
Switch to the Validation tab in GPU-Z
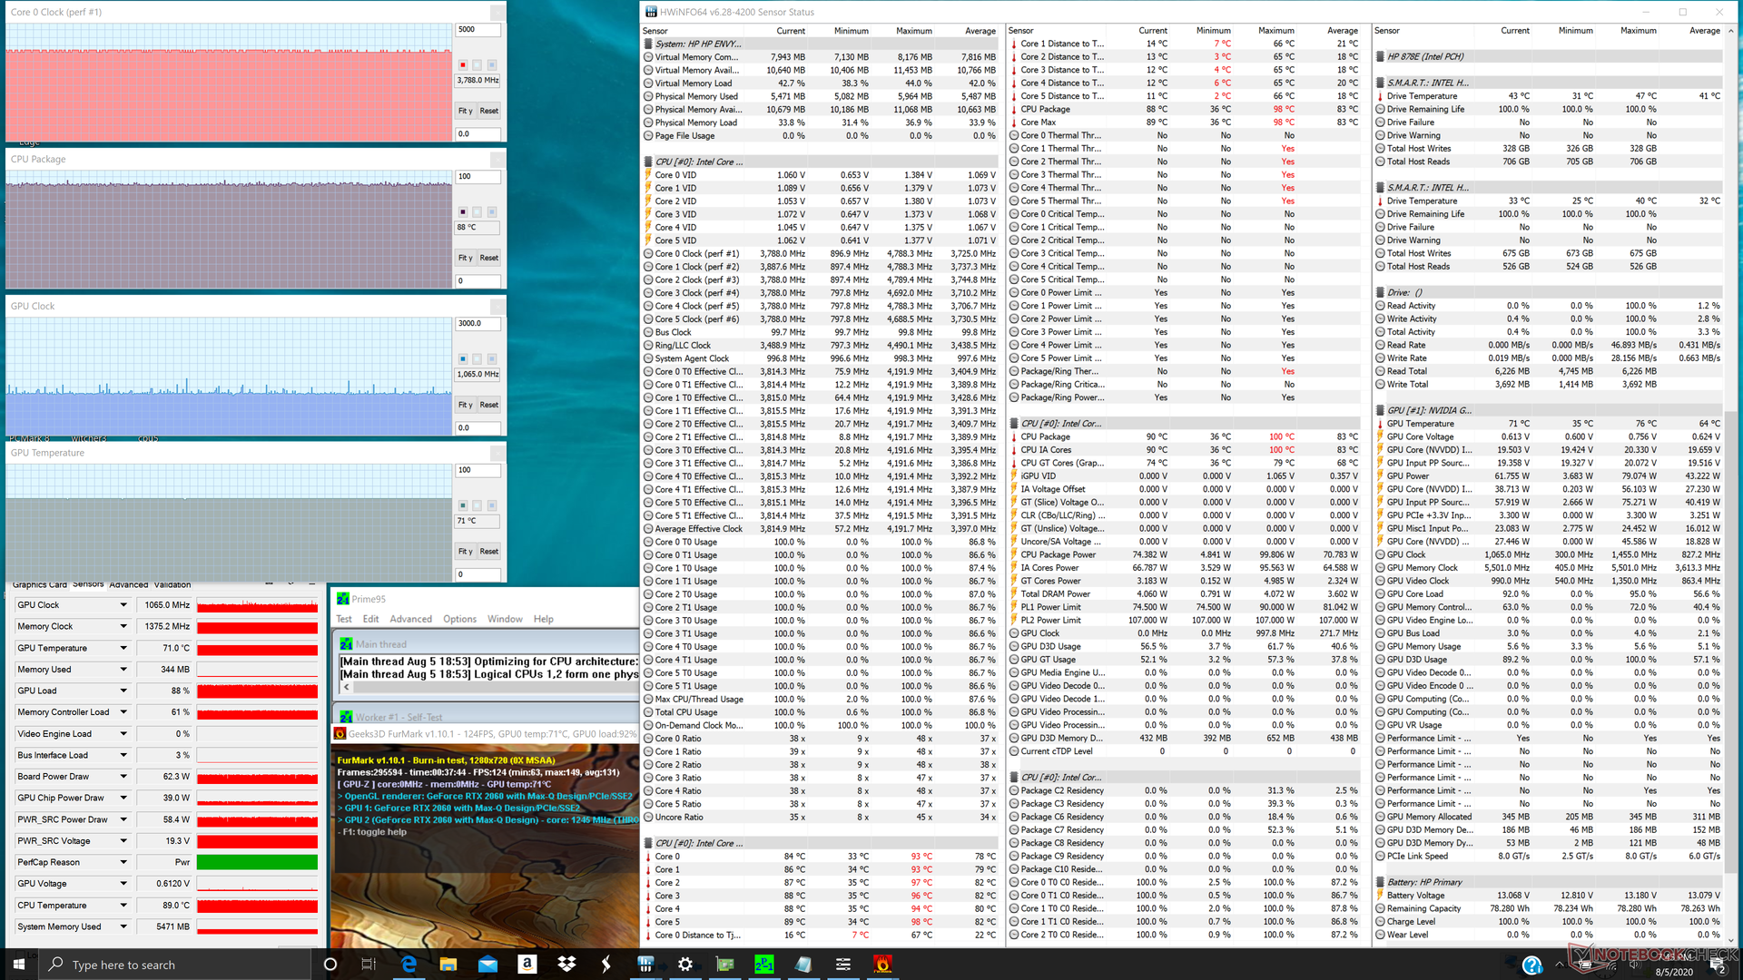click(172, 584)
